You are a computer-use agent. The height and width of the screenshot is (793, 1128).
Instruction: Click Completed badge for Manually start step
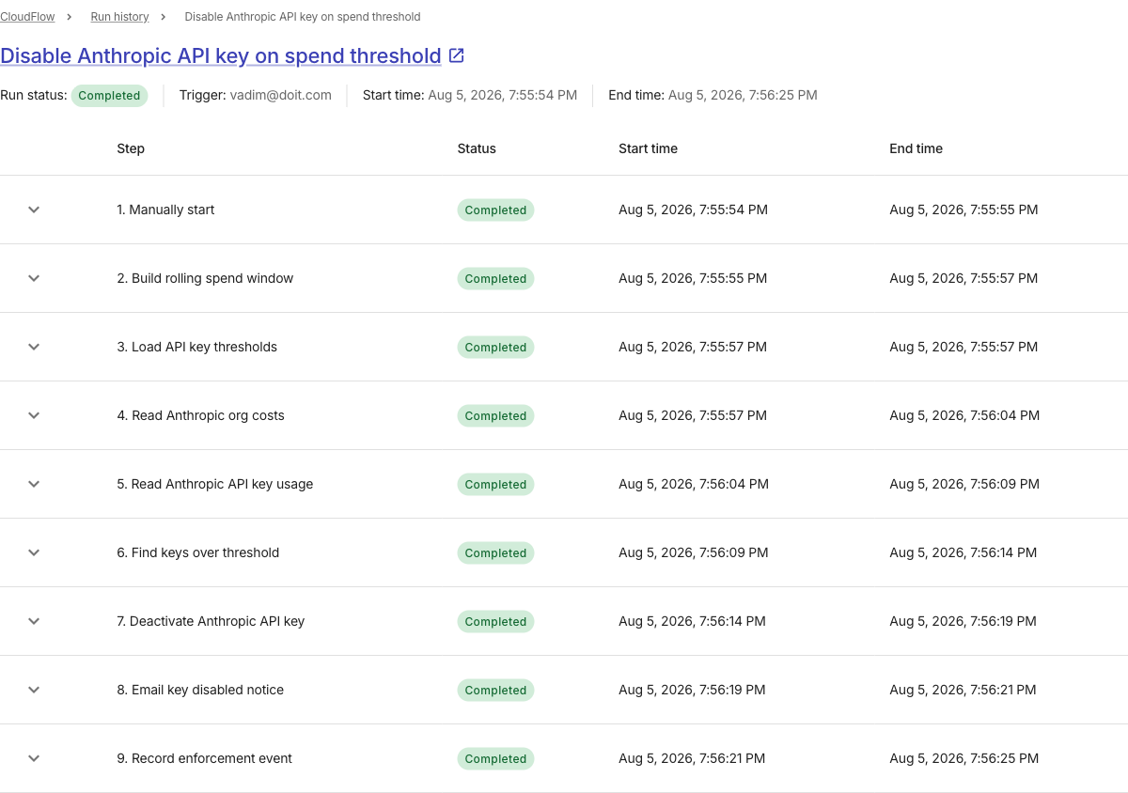(x=495, y=210)
